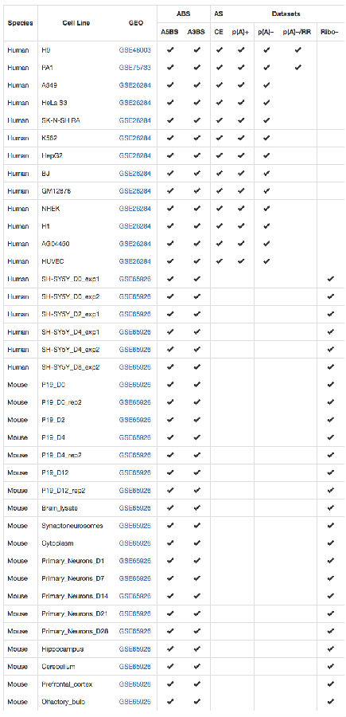Click the A3BS checkmark in the P19_D2 row

pyautogui.click(x=196, y=420)
